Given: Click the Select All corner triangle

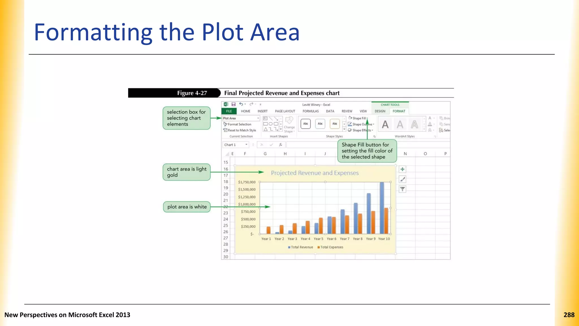Looking at the screenshot, I should 227,154.
